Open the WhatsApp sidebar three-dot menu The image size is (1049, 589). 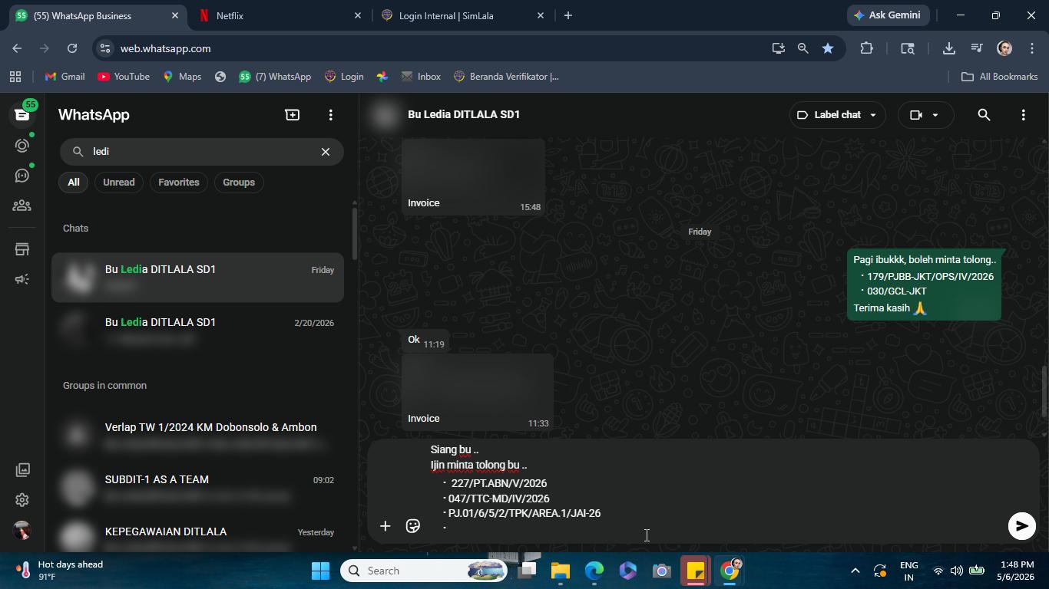point(331,114)
